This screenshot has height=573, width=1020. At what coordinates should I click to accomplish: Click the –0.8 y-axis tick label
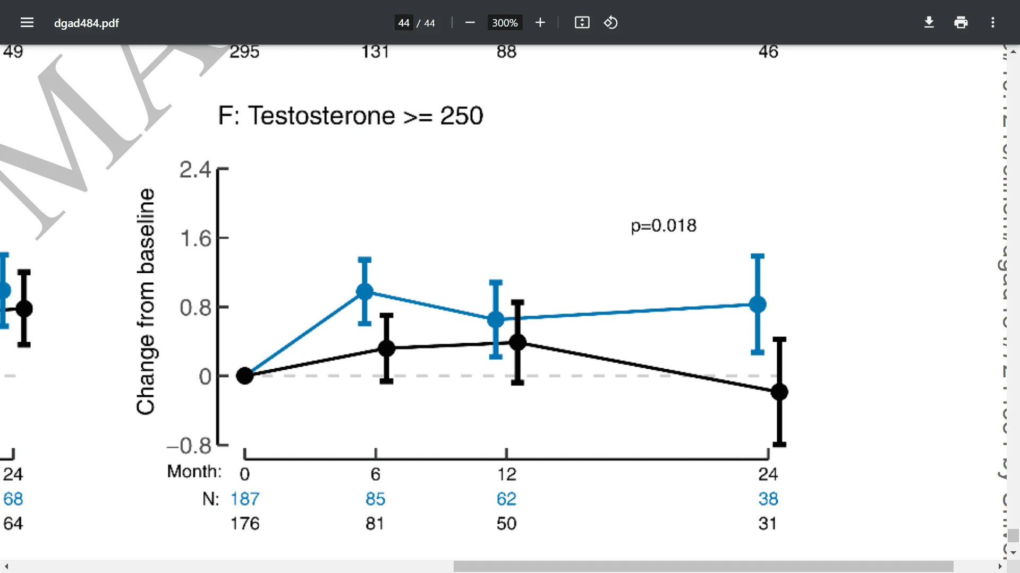coord(190,446)
